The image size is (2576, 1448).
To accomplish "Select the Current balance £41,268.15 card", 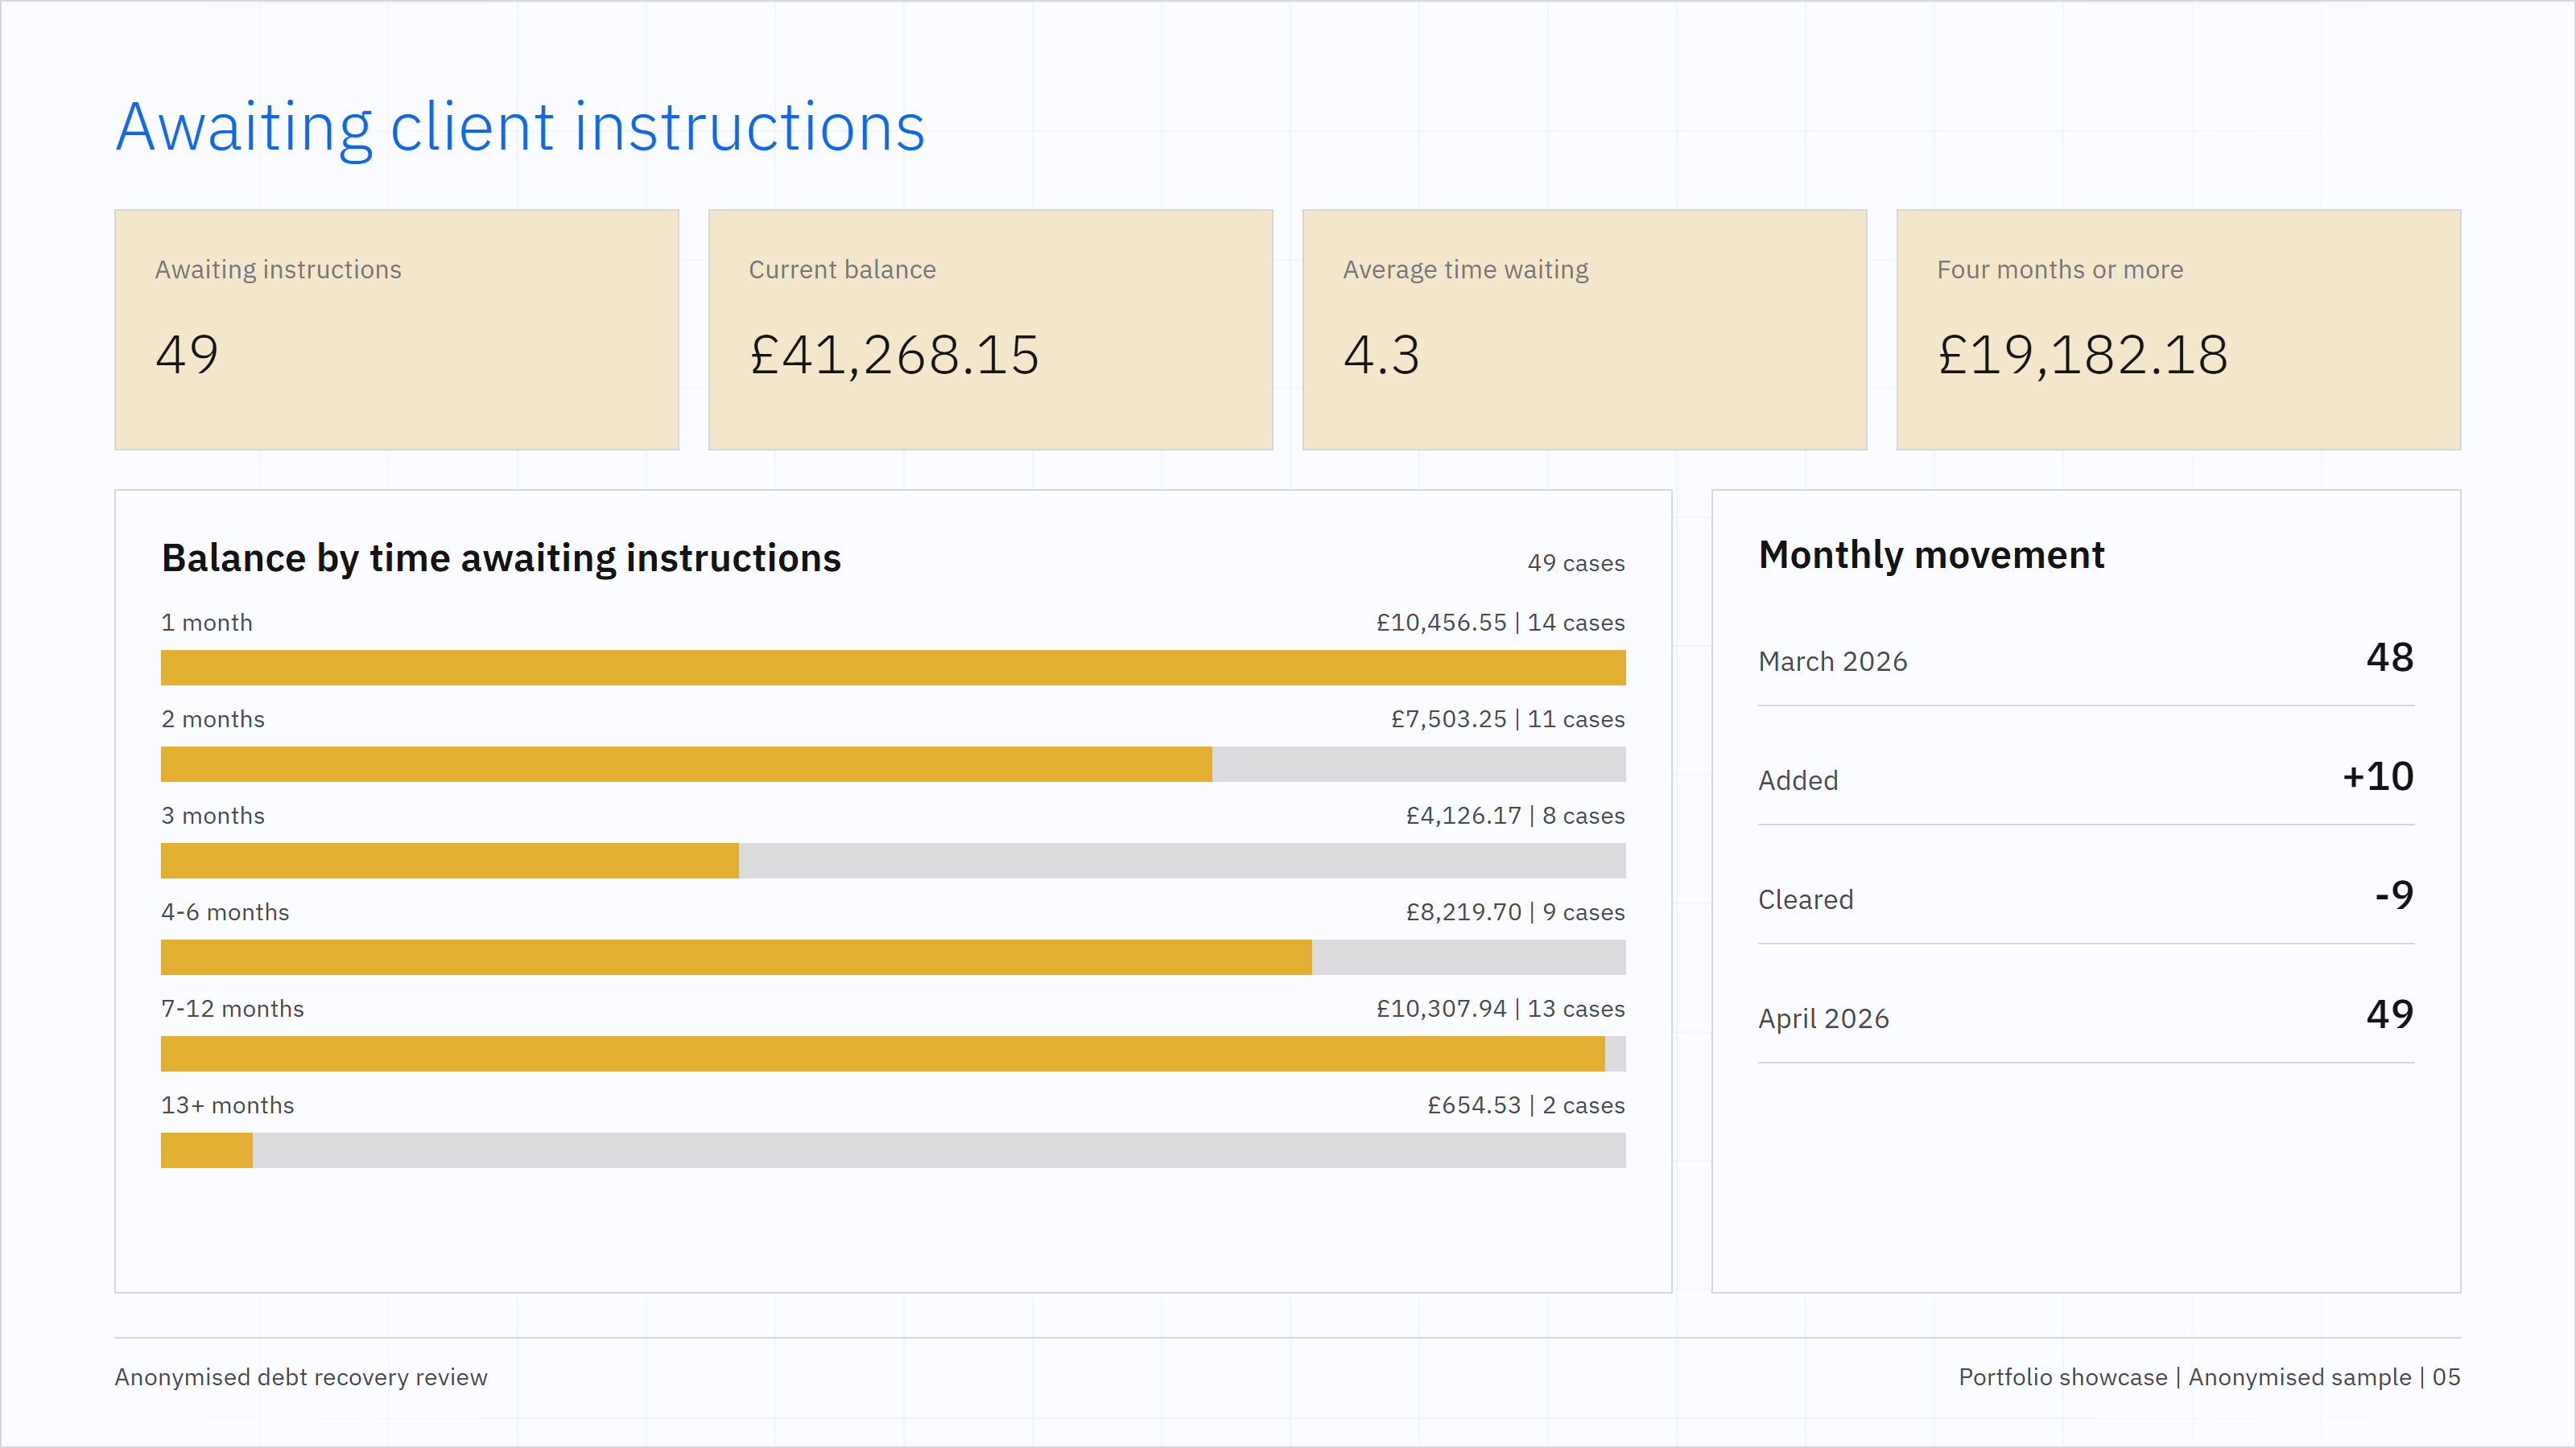I will 990,330.
